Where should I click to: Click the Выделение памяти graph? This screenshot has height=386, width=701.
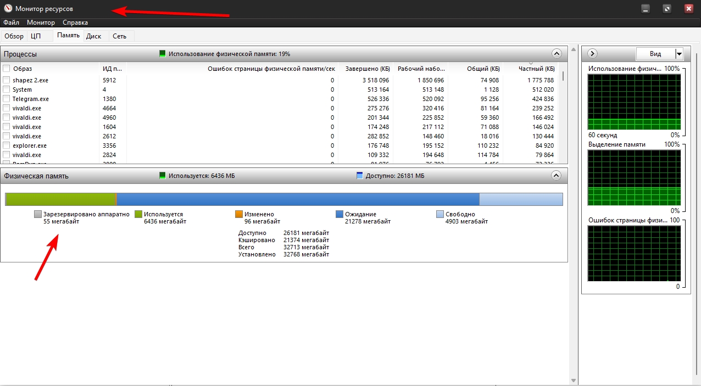click(634, 178)
